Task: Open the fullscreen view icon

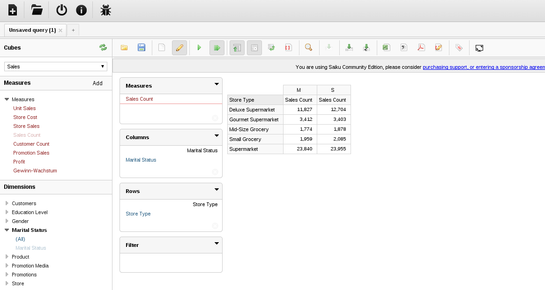Action: pos(479,48)
